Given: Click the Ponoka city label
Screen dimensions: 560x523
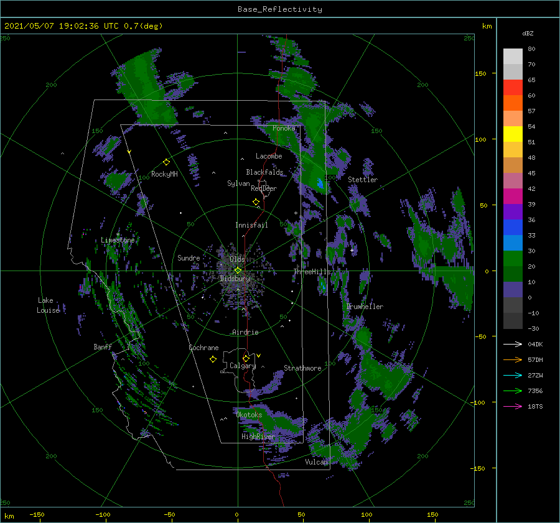Looking at the screenshot, I should [x=284, y=128].
